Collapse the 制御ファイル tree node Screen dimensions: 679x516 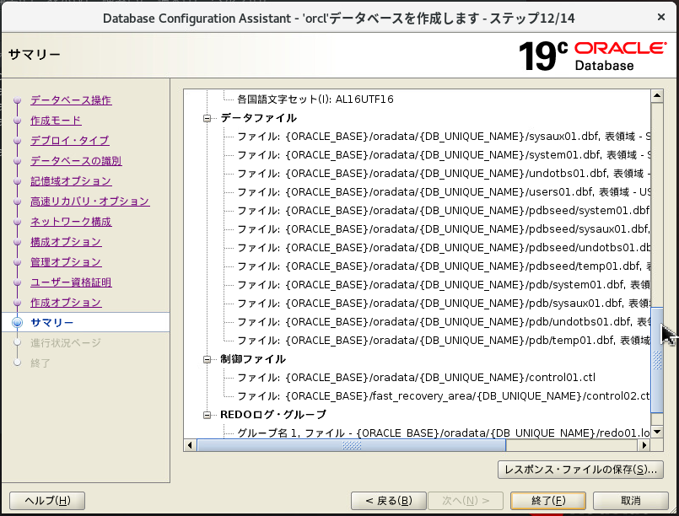207,359
